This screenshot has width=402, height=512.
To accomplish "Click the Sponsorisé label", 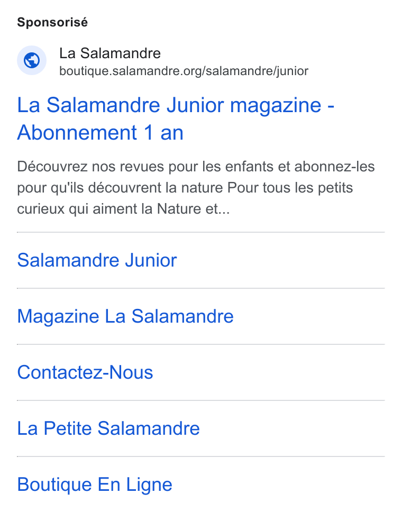I will click(52, 22).
